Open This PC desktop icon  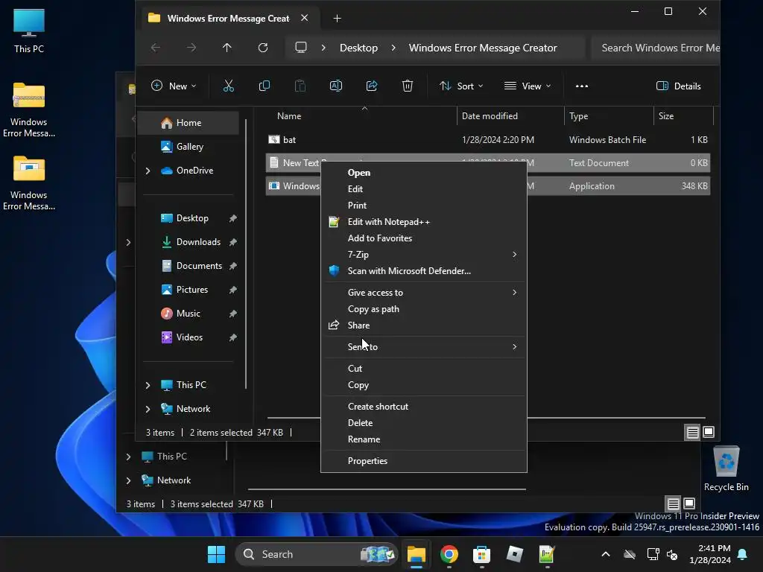pyautogui.click(x=29, y=30)
